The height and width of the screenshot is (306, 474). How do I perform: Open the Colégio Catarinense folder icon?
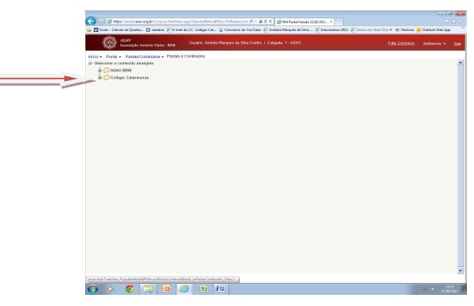(x=107, y=78)
